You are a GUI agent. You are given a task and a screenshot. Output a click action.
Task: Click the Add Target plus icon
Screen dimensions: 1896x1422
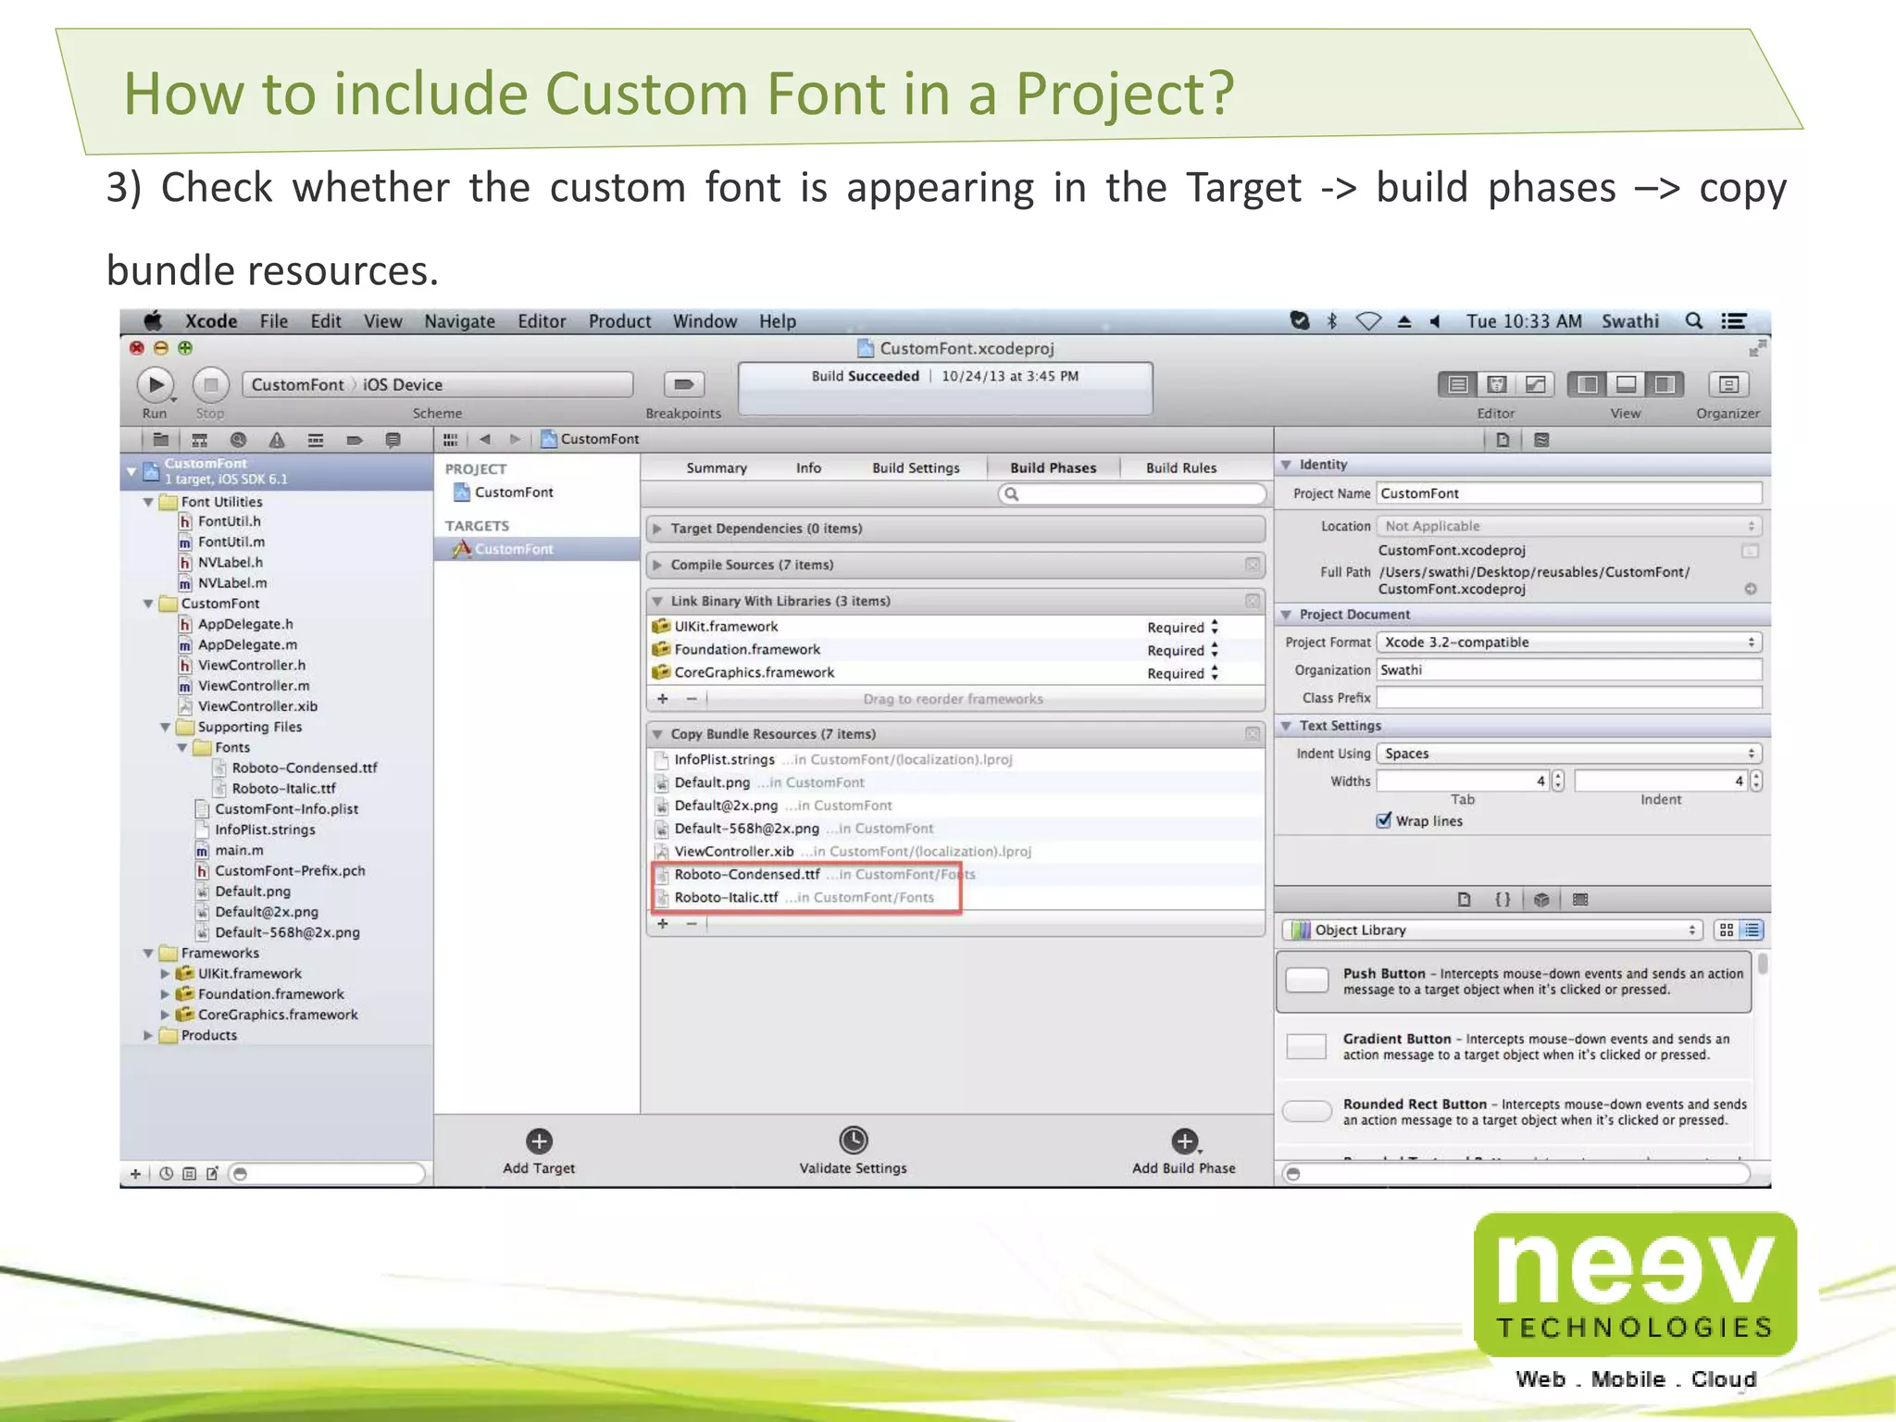[539, 1141]
